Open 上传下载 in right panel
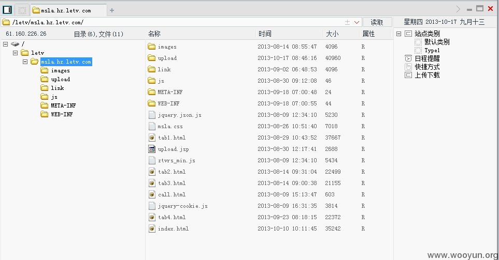Image resolution: width=499 pixels, height=260 pixels. tap(427, 75)
